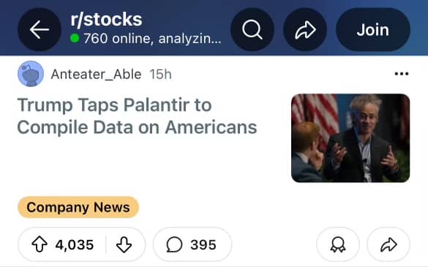This screenshot has width=428, height=267.
Task: View Anteater_Able's avatar
Action: click(x=31, y=74)
